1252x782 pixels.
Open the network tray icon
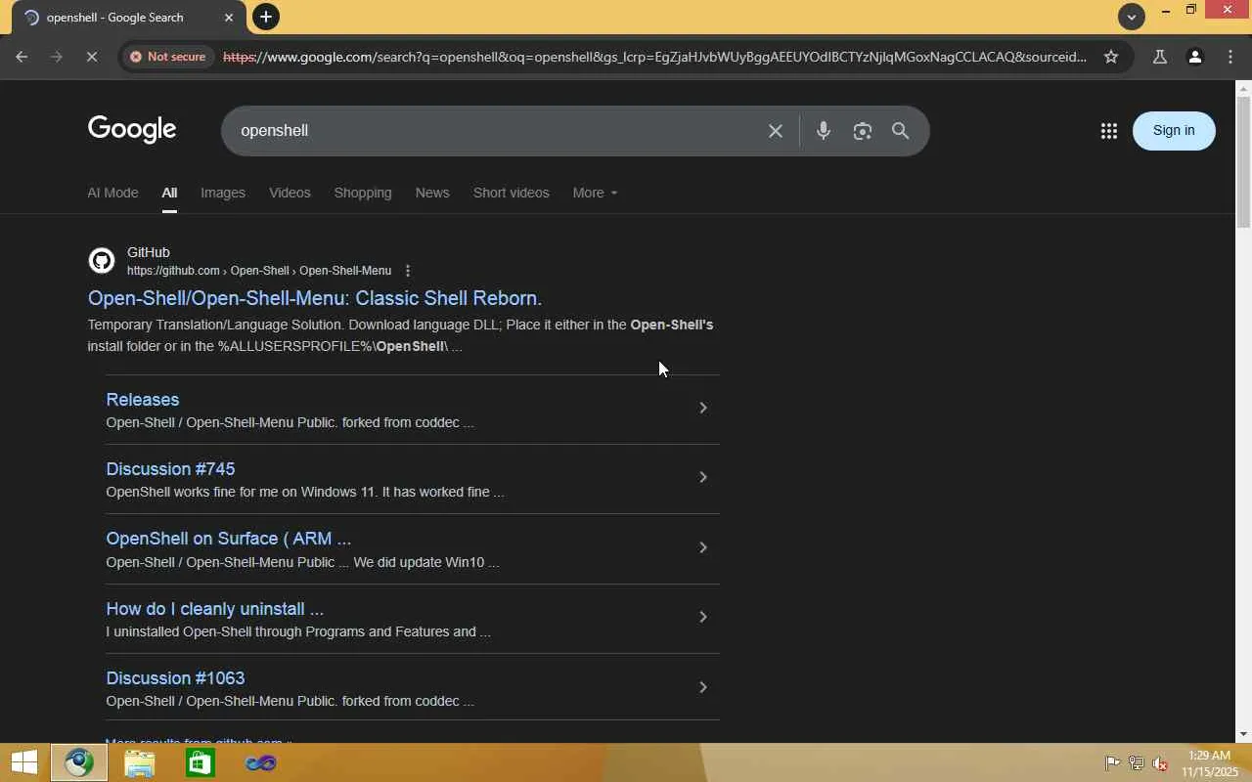pos(1136,763)
